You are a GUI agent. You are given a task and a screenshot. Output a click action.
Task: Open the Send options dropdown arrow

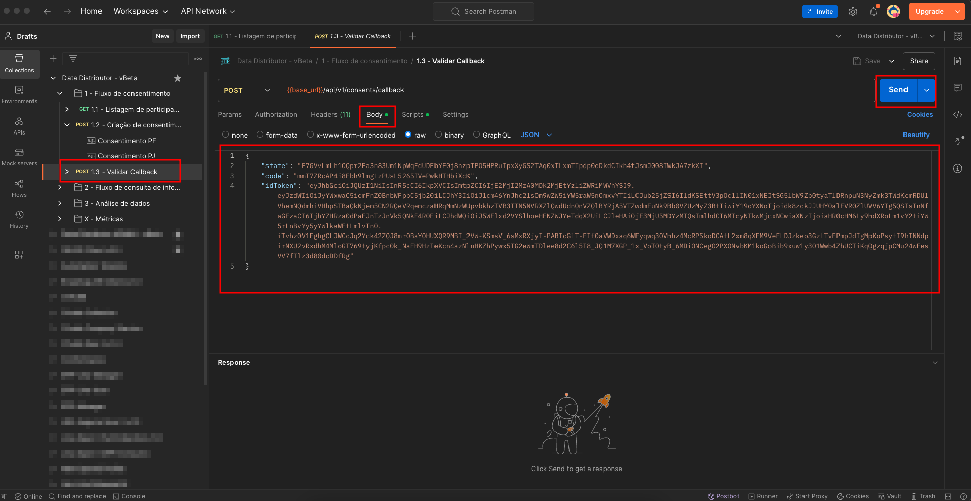click(x=926, y=90)
